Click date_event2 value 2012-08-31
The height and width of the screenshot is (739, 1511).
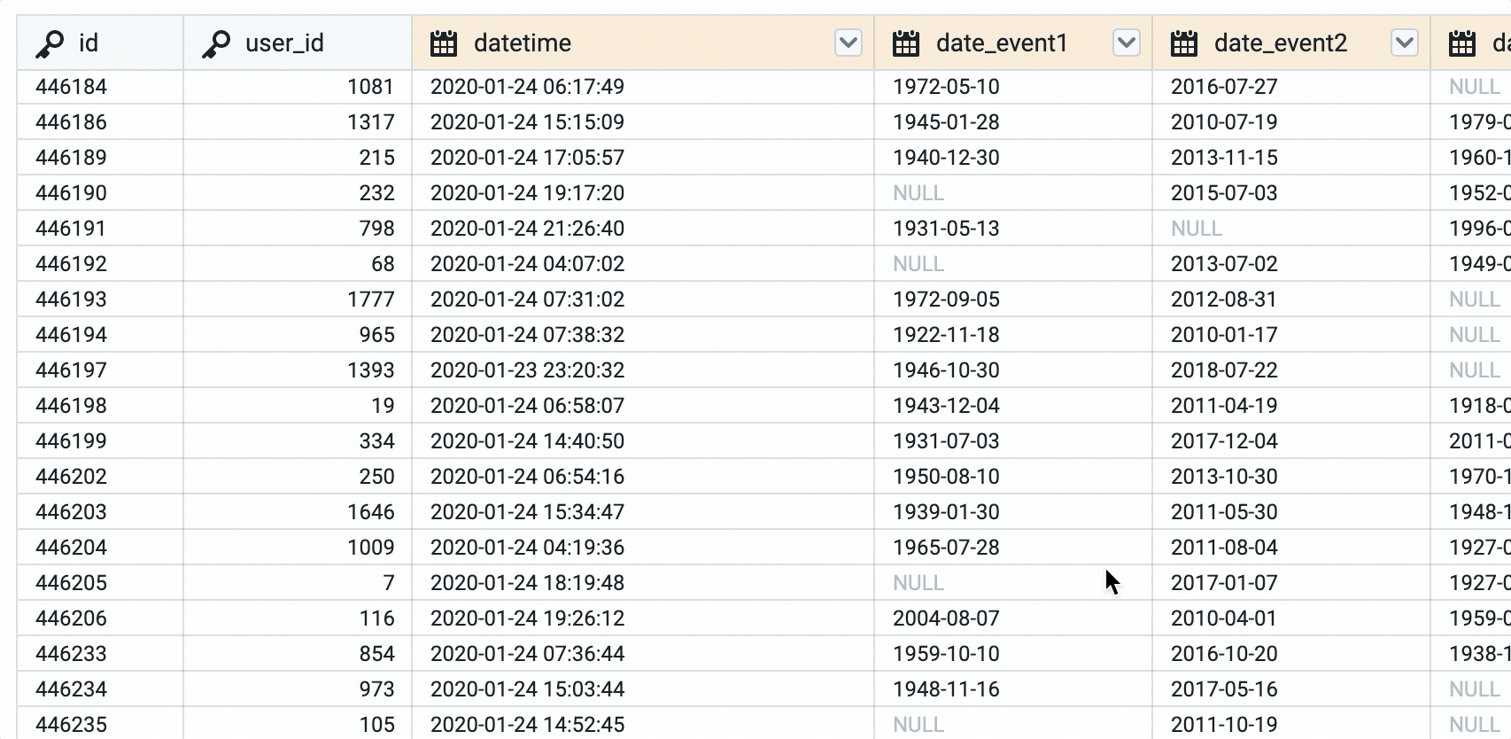1224,299
